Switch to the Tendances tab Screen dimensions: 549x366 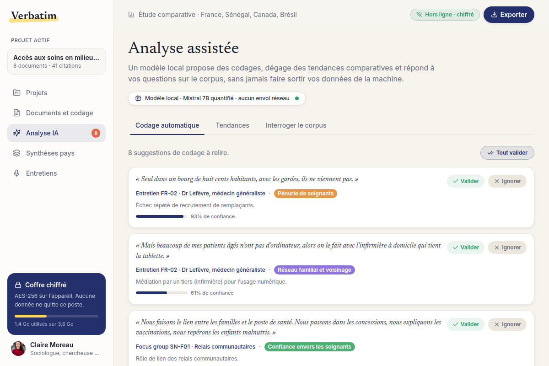click(x=232, y=125)
